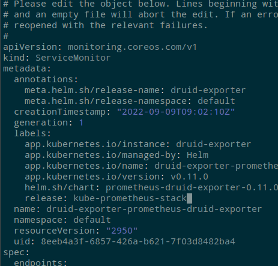Place the cursor on generation value 1
This screenshot has width=278, height=266.
tap(81, 122)
